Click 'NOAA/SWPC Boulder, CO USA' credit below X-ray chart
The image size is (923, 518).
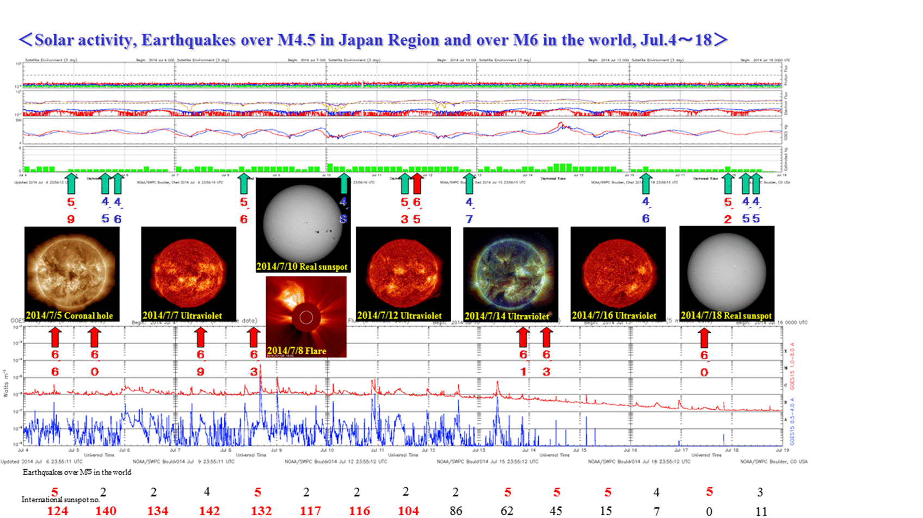(x=774, y=461)
